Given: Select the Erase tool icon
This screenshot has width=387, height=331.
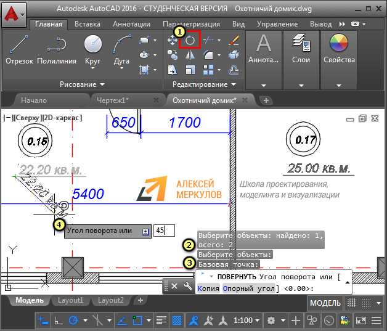Looking at the screenshot, I should pos(234,40).
